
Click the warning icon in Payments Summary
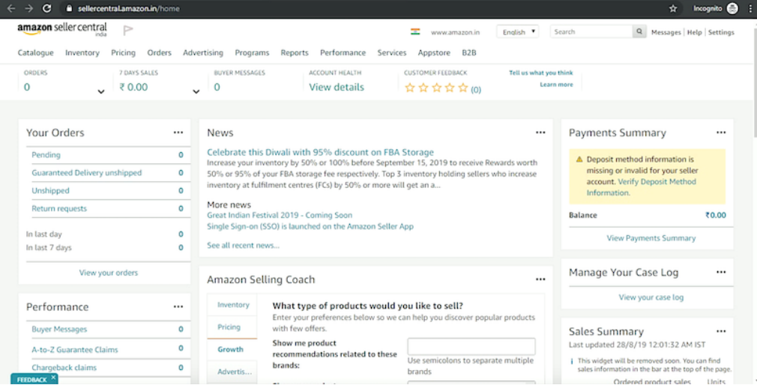[x=579, y=160]
